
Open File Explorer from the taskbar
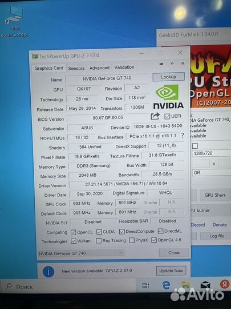185,285
